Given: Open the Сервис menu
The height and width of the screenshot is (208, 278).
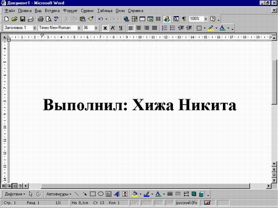Looking at the screenshot, I should point(87,11).
